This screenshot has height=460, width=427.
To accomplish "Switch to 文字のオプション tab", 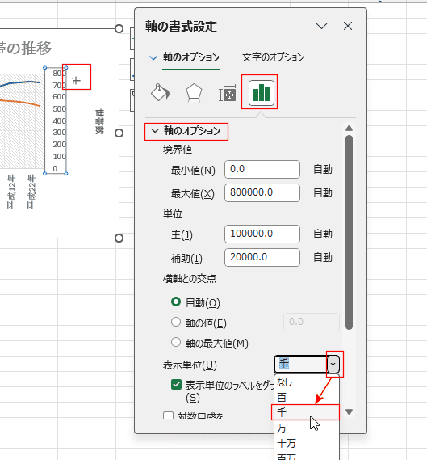I will point(273,57).
